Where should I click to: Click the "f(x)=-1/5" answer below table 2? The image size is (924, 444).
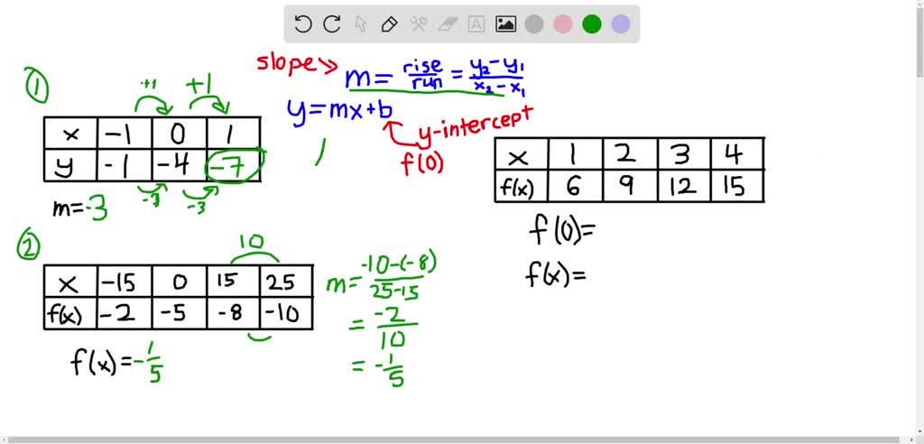[x=118, y=363]
